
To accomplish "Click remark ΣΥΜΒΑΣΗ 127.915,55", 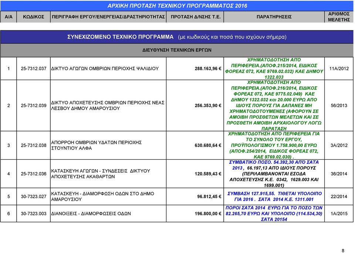I will click(x=274, y=197).
